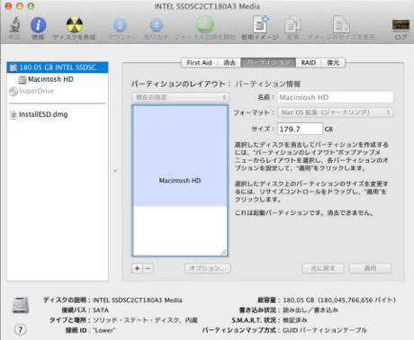Select InstallESD.dmg in the sidebar
The width and height of the screenshot is (414, 340).
(39, 114)
